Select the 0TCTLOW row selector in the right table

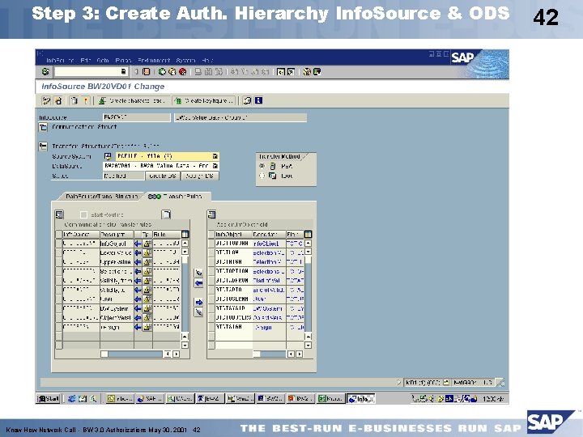tap(211, 252)
